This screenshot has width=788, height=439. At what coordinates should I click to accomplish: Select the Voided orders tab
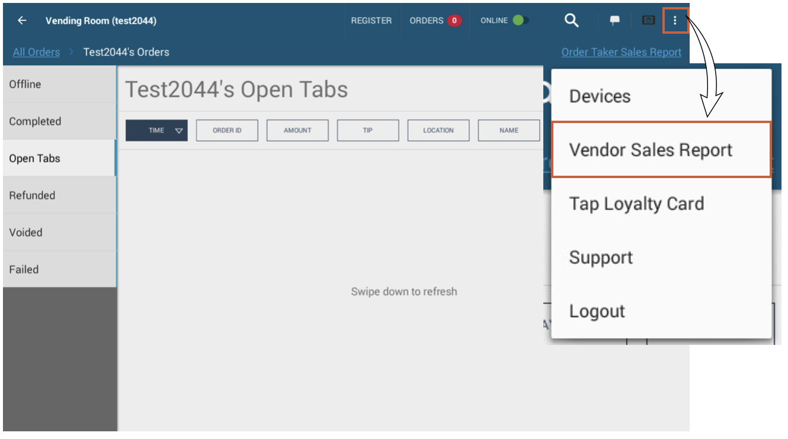pyautogui.click(x=59, y=233)
